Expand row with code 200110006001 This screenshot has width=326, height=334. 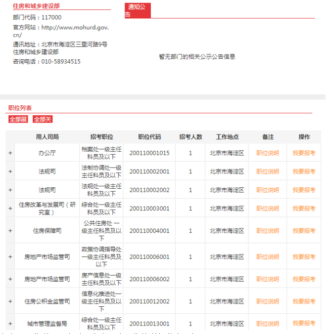(10, 257)
